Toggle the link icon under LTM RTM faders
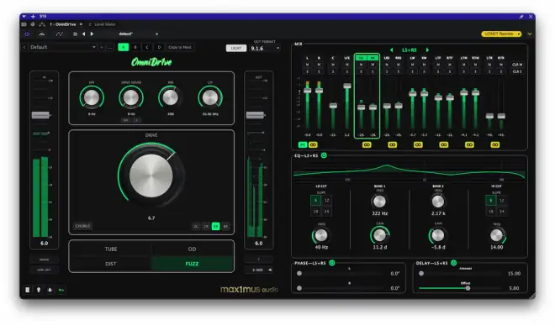Viewport: 555px width, 325px height. [x=469, y=144]
